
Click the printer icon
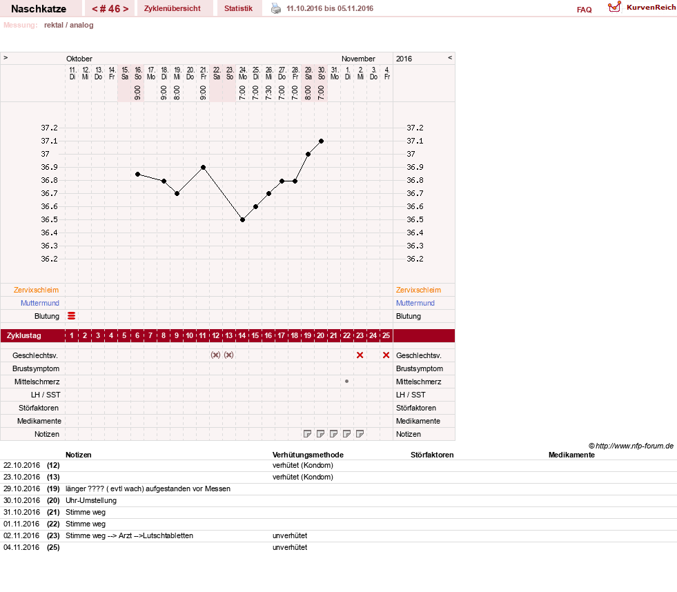[x=276, y=8]
